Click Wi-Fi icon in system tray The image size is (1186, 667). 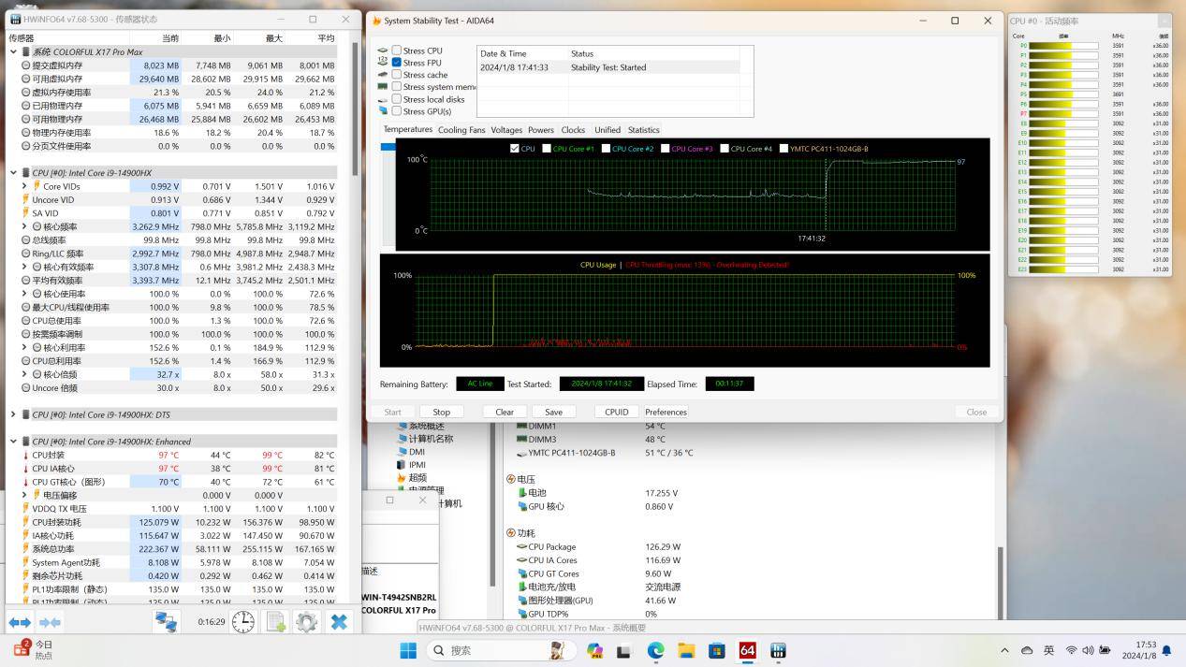(1071, 650)
